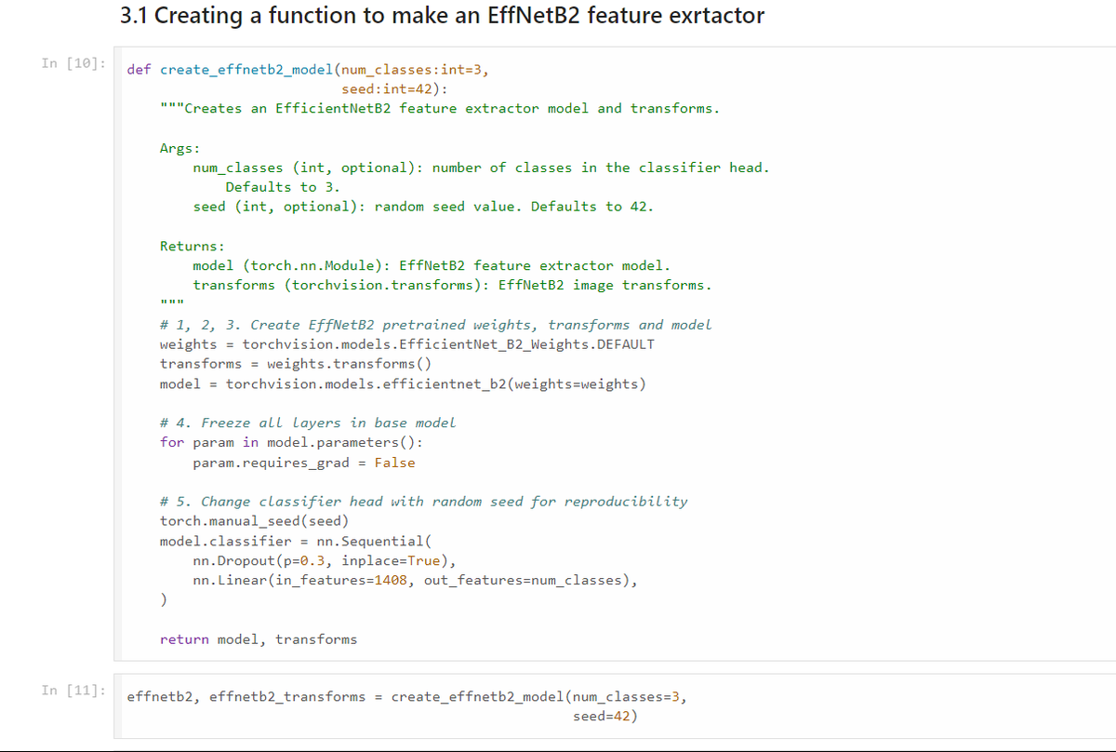The height and width of the screenshot is (752, 1116).
Task: Click the 'transforms = weights.transforms()' line
Action: click(296, 364)
